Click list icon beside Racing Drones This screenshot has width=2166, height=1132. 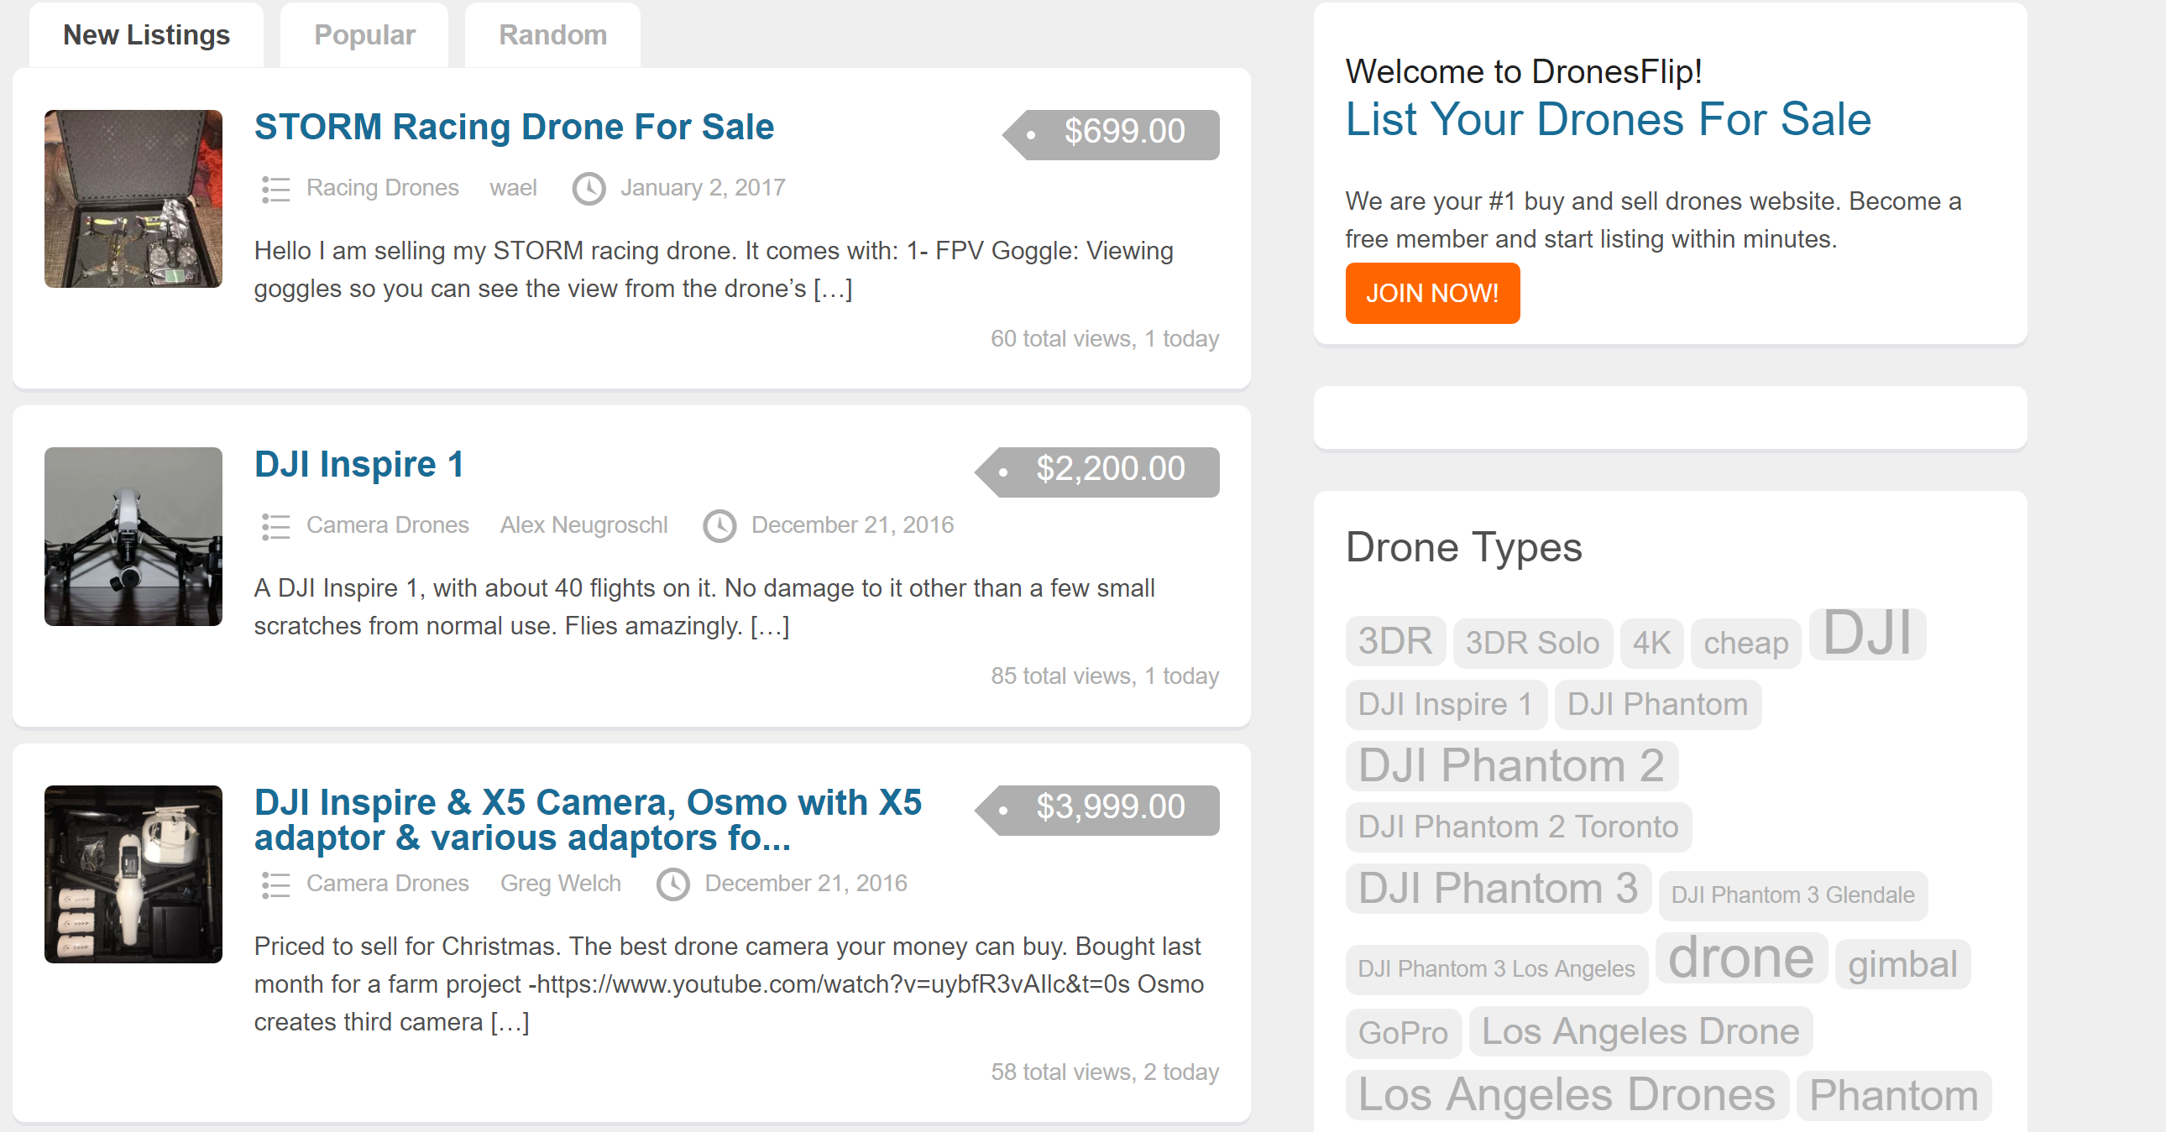[275, 188]
